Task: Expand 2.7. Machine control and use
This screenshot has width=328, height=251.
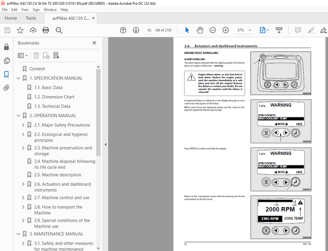Action: [23, 198]
